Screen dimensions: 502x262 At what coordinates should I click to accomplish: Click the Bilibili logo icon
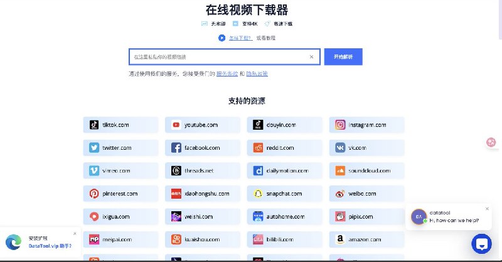coord(258,239)
